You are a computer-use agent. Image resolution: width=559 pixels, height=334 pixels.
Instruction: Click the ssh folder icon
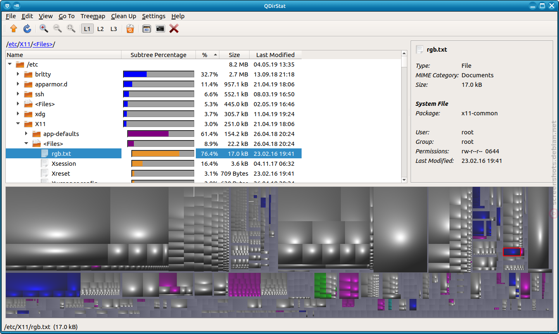coord(28,94)
